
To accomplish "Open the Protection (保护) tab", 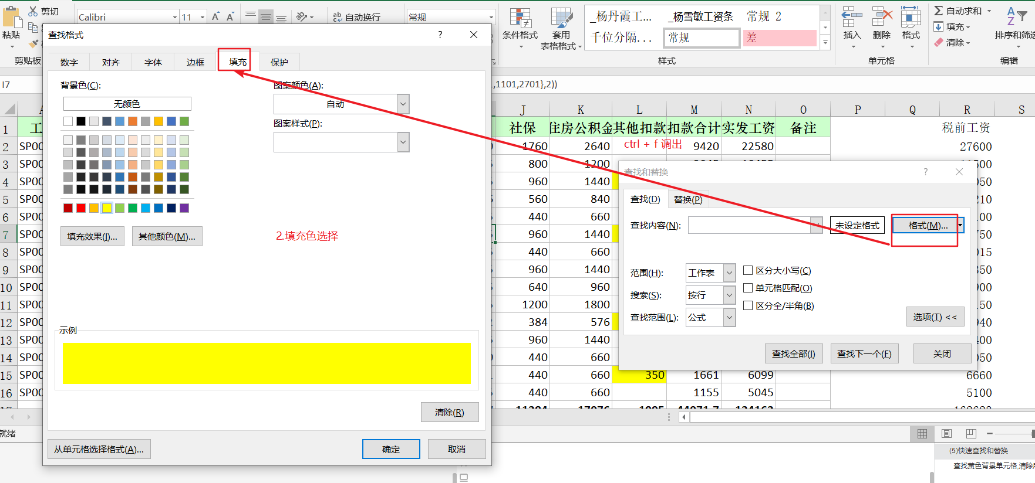I will (x=279, y=62).
